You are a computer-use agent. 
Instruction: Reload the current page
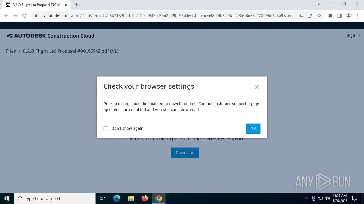click(x=24, y=16)
